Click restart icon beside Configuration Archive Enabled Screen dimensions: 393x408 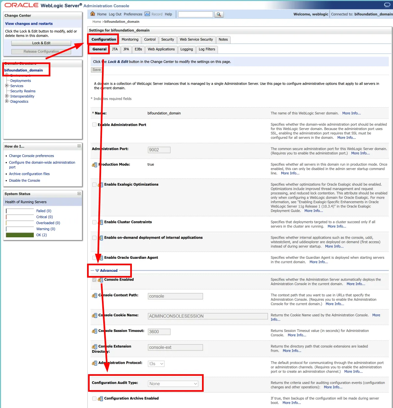pos(100,399)
